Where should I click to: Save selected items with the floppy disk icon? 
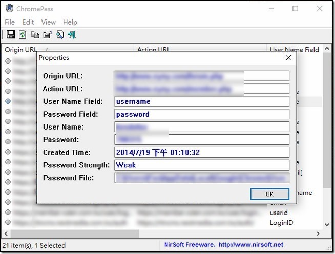(x=11, y=34)
